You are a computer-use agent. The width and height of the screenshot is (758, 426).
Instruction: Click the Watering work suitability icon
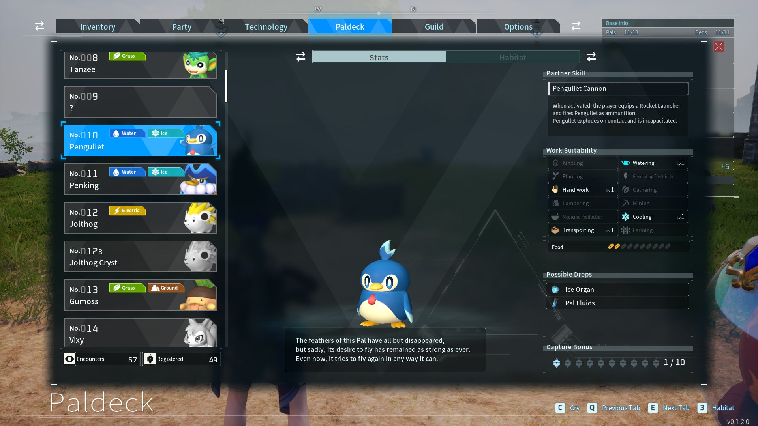coord(625,163)
